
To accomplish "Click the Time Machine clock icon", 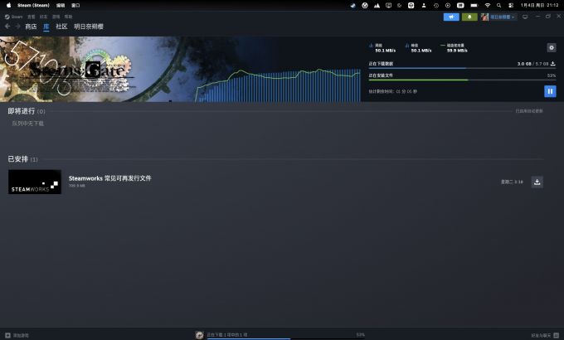I will (436, 6).
